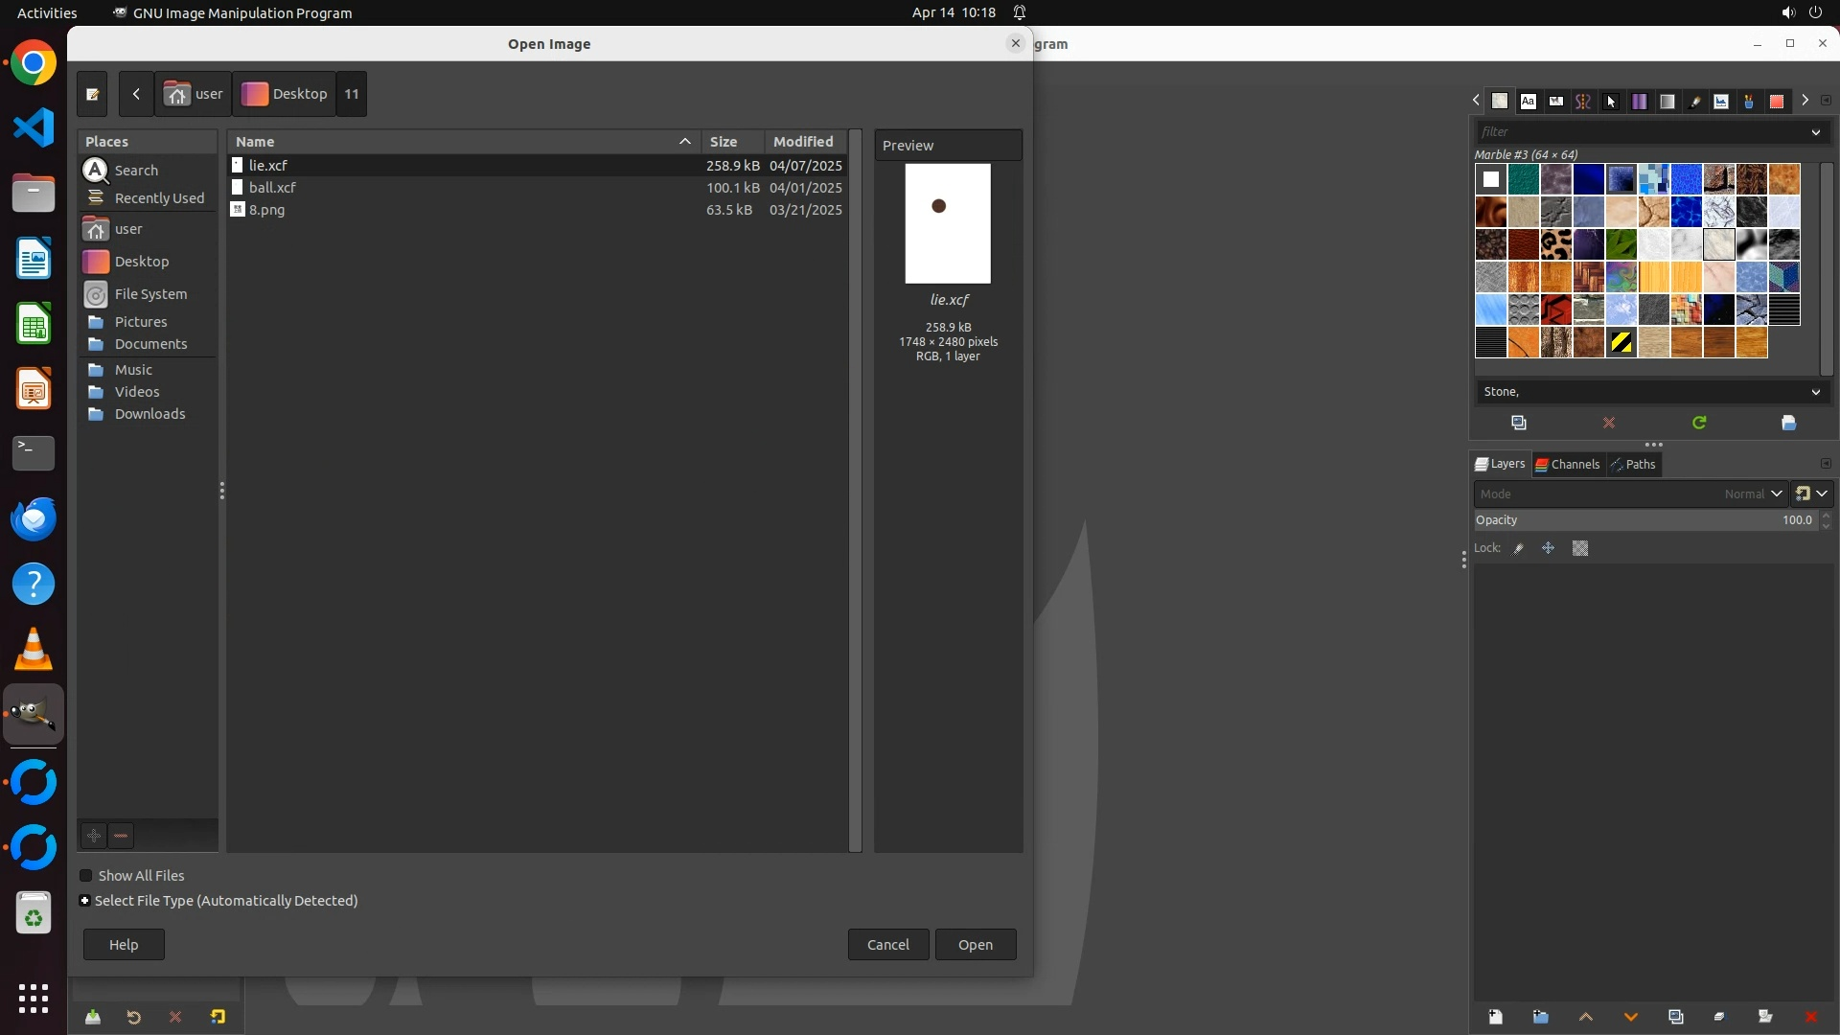Refresh patterns with the green arrow icon
Image resolution: width=1840 pixels, height=1035 pixels.
1698,423
